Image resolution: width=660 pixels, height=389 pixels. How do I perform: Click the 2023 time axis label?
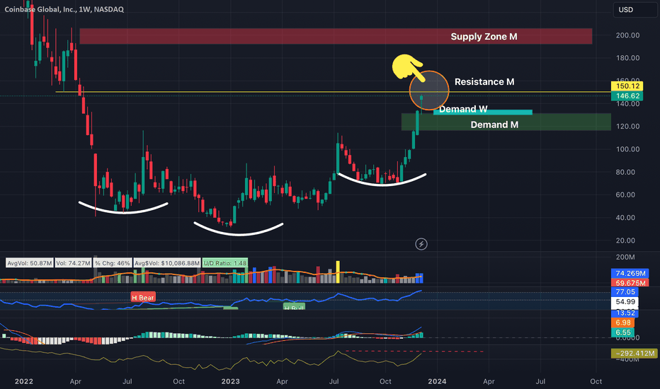click(x=230, y=381)
